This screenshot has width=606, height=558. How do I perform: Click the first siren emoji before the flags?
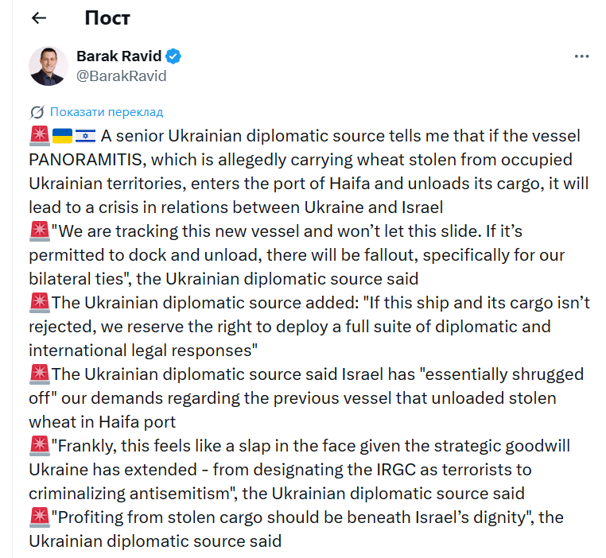click(39, 137)
